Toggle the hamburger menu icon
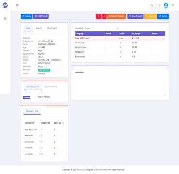179x174 pixels. [x=17, y=5]
